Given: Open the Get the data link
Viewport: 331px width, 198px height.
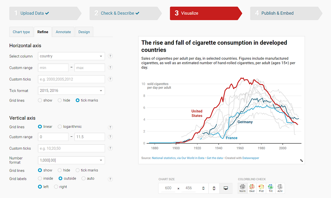Looking at the screenshot, I should [215, 158].
